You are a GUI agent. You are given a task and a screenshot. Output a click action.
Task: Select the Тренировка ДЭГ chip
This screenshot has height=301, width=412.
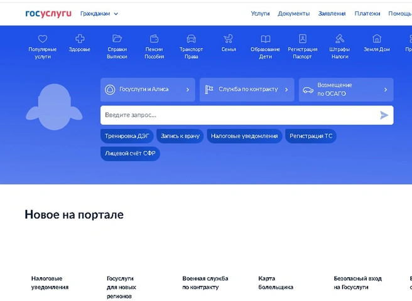point(127,136)
